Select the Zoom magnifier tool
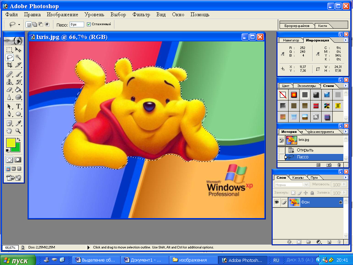Viewport: 353px width, 265px height. point(18,131)
